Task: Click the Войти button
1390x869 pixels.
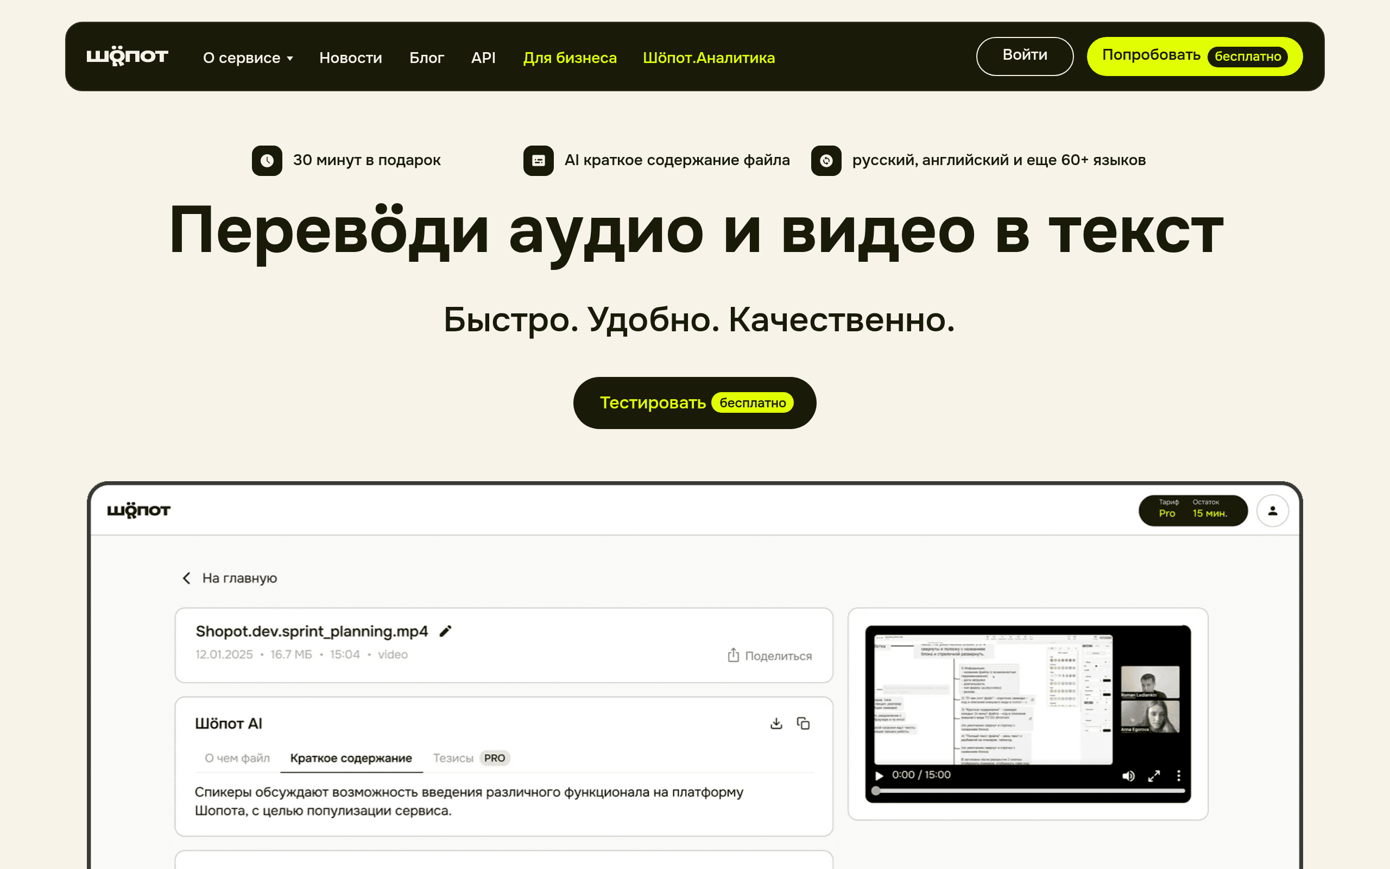Action: point(1025,56)
